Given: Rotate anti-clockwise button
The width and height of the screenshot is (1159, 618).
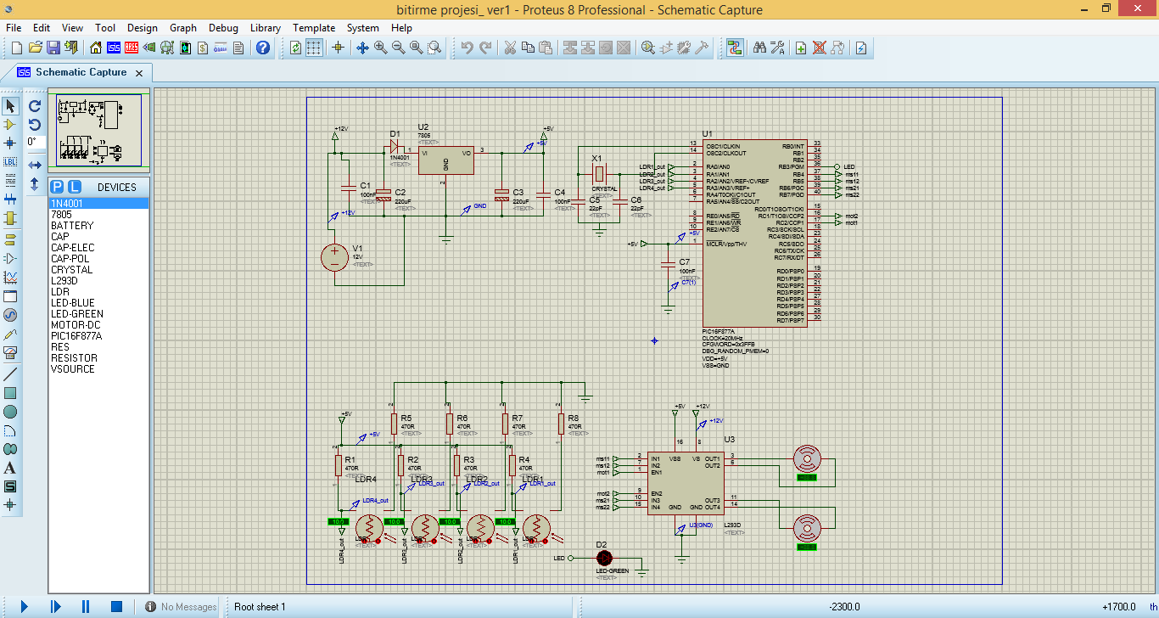Looking at the screenshot, I should (x=35, y=124).
